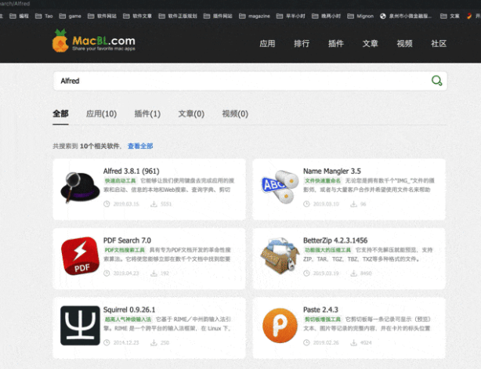481x369 pixels.
Task: Open the Tao bookmark folder
Action: [x=44, y=16]
